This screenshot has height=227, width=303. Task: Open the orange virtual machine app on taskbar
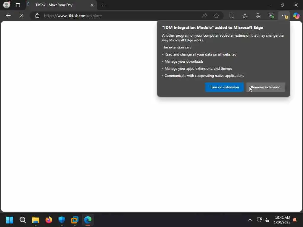point(75,220)
